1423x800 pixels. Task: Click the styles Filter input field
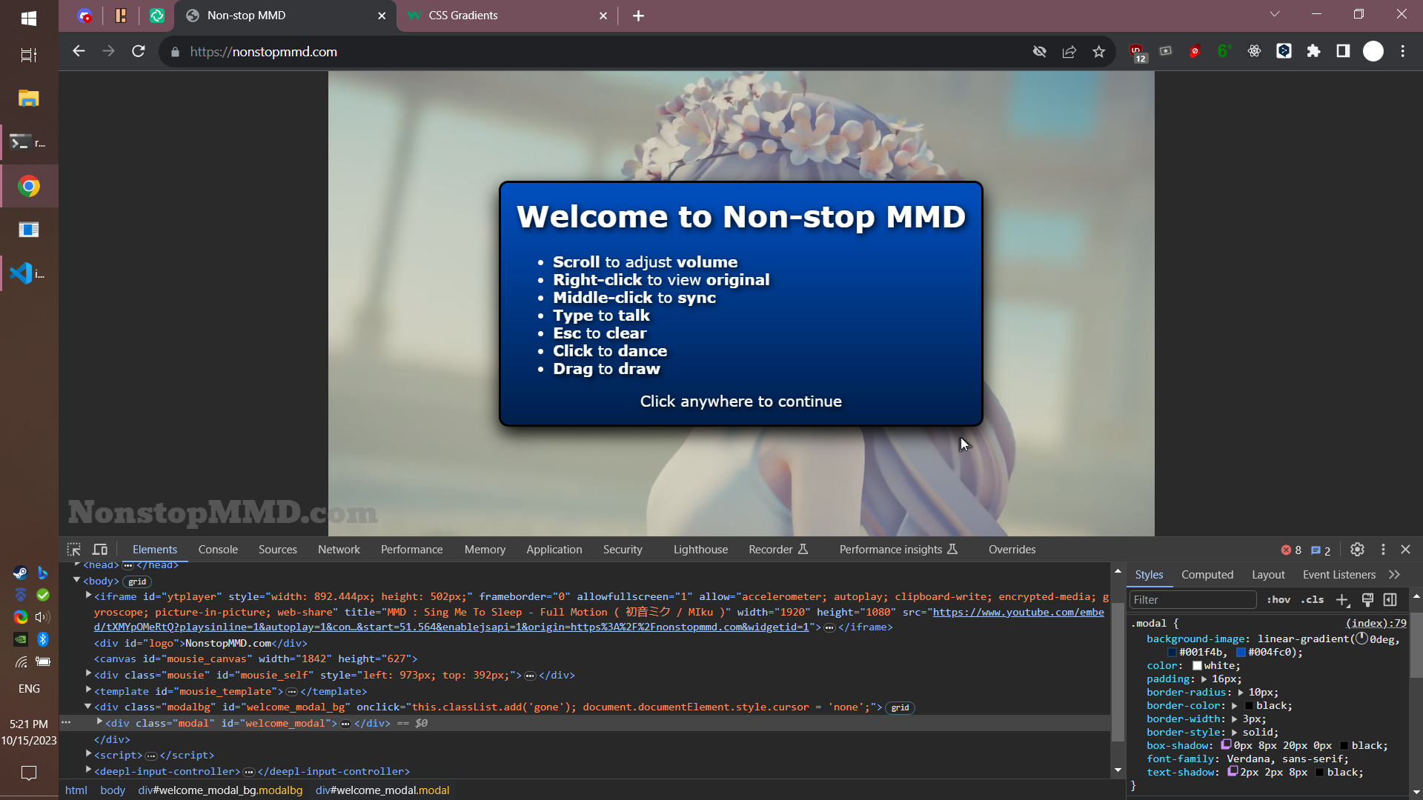tap(1192, 600)
